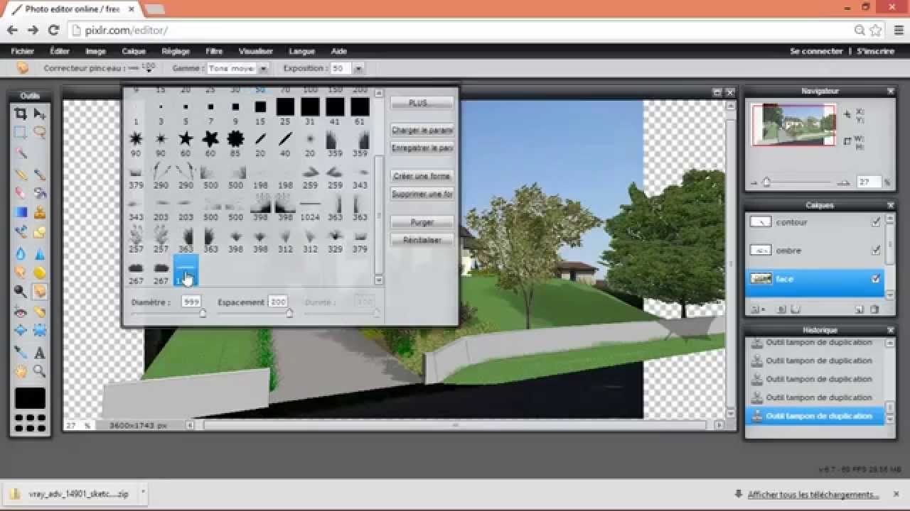Viewport: 910px width, 511px height.
Task: Select the Blur tool
Action: pyautogui.click(x=21, y=253)
